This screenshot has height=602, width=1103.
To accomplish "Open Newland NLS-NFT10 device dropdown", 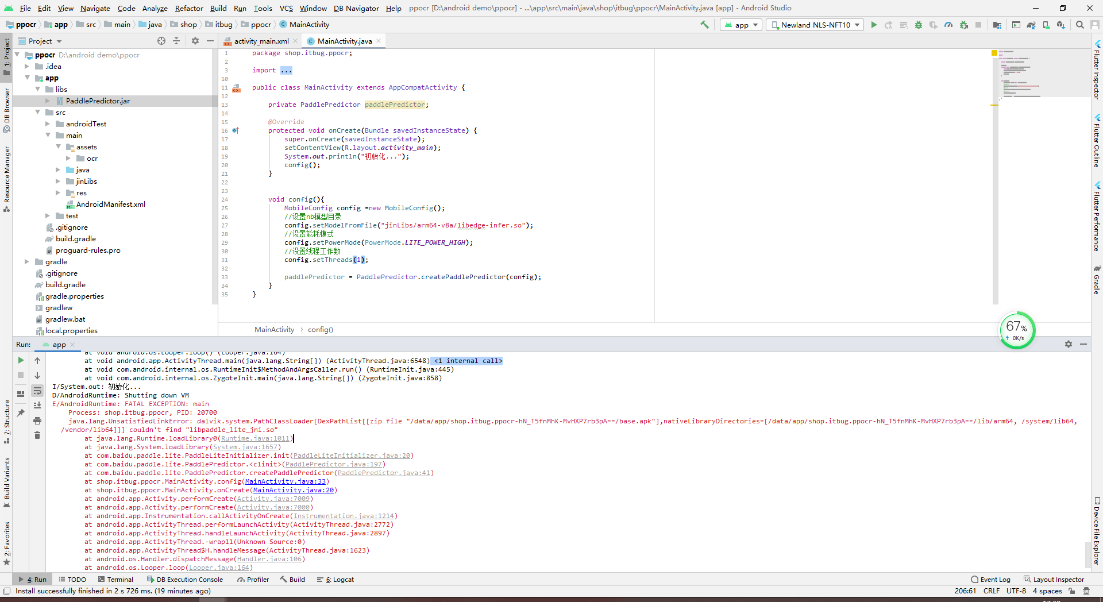I will (x=815, y=25).
